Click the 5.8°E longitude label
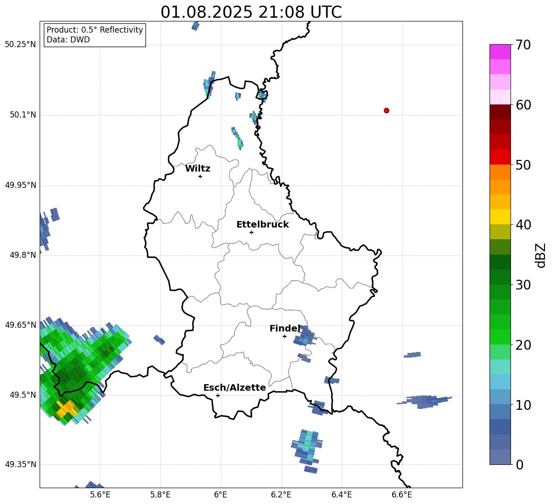552x504 pixels. (x=160, y=495)
